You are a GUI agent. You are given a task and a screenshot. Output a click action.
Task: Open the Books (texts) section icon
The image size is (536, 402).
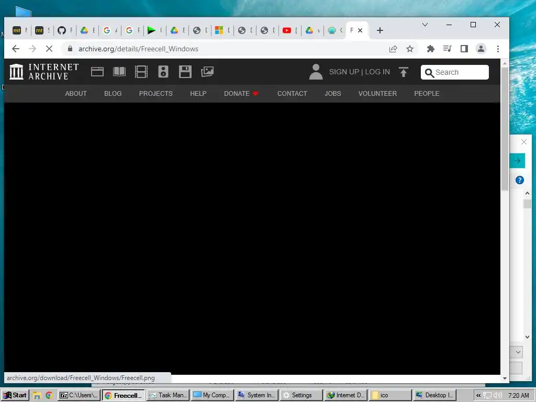pos(119,72)
